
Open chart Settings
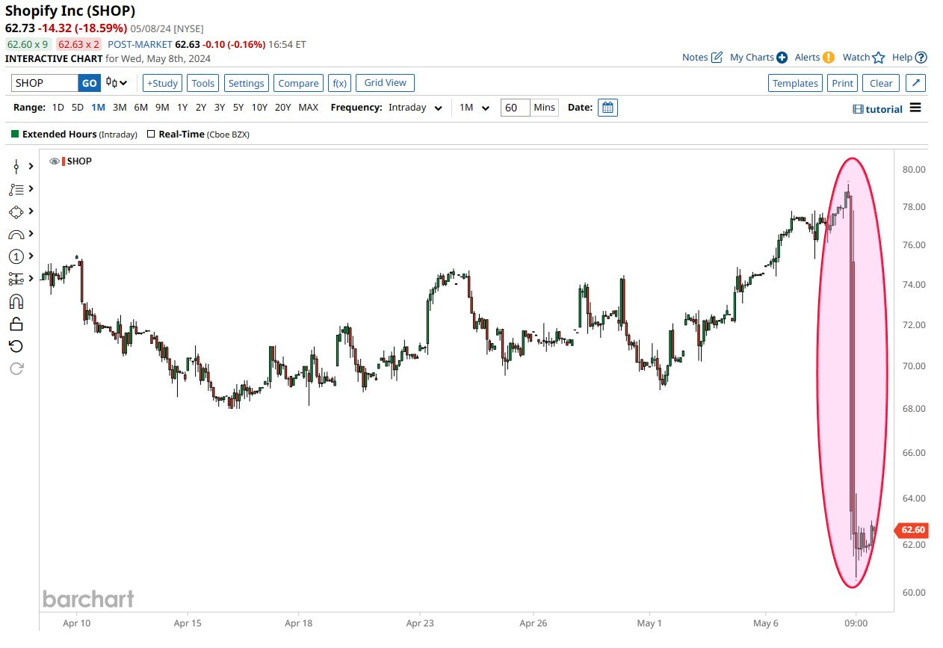[246, 83]
